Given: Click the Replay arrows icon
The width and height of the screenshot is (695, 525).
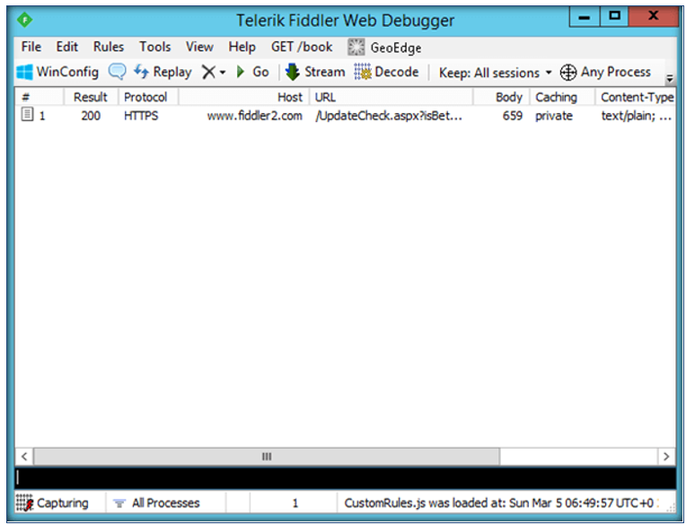Looking at the screenshot, I should [141, 71].
